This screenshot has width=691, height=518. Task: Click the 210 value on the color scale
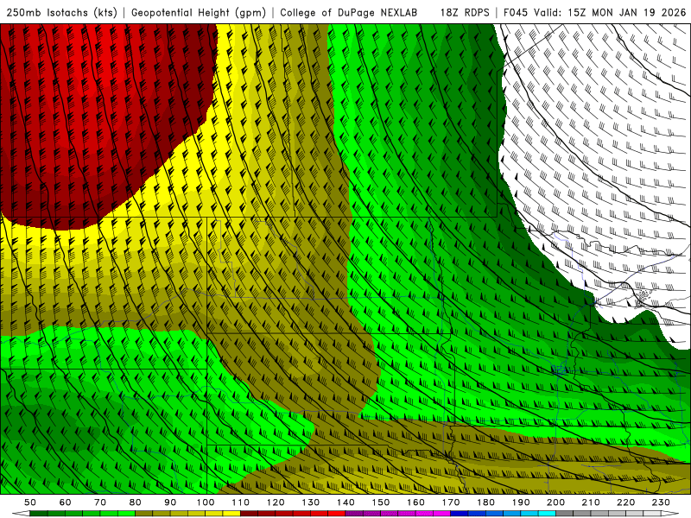(591, 502)
